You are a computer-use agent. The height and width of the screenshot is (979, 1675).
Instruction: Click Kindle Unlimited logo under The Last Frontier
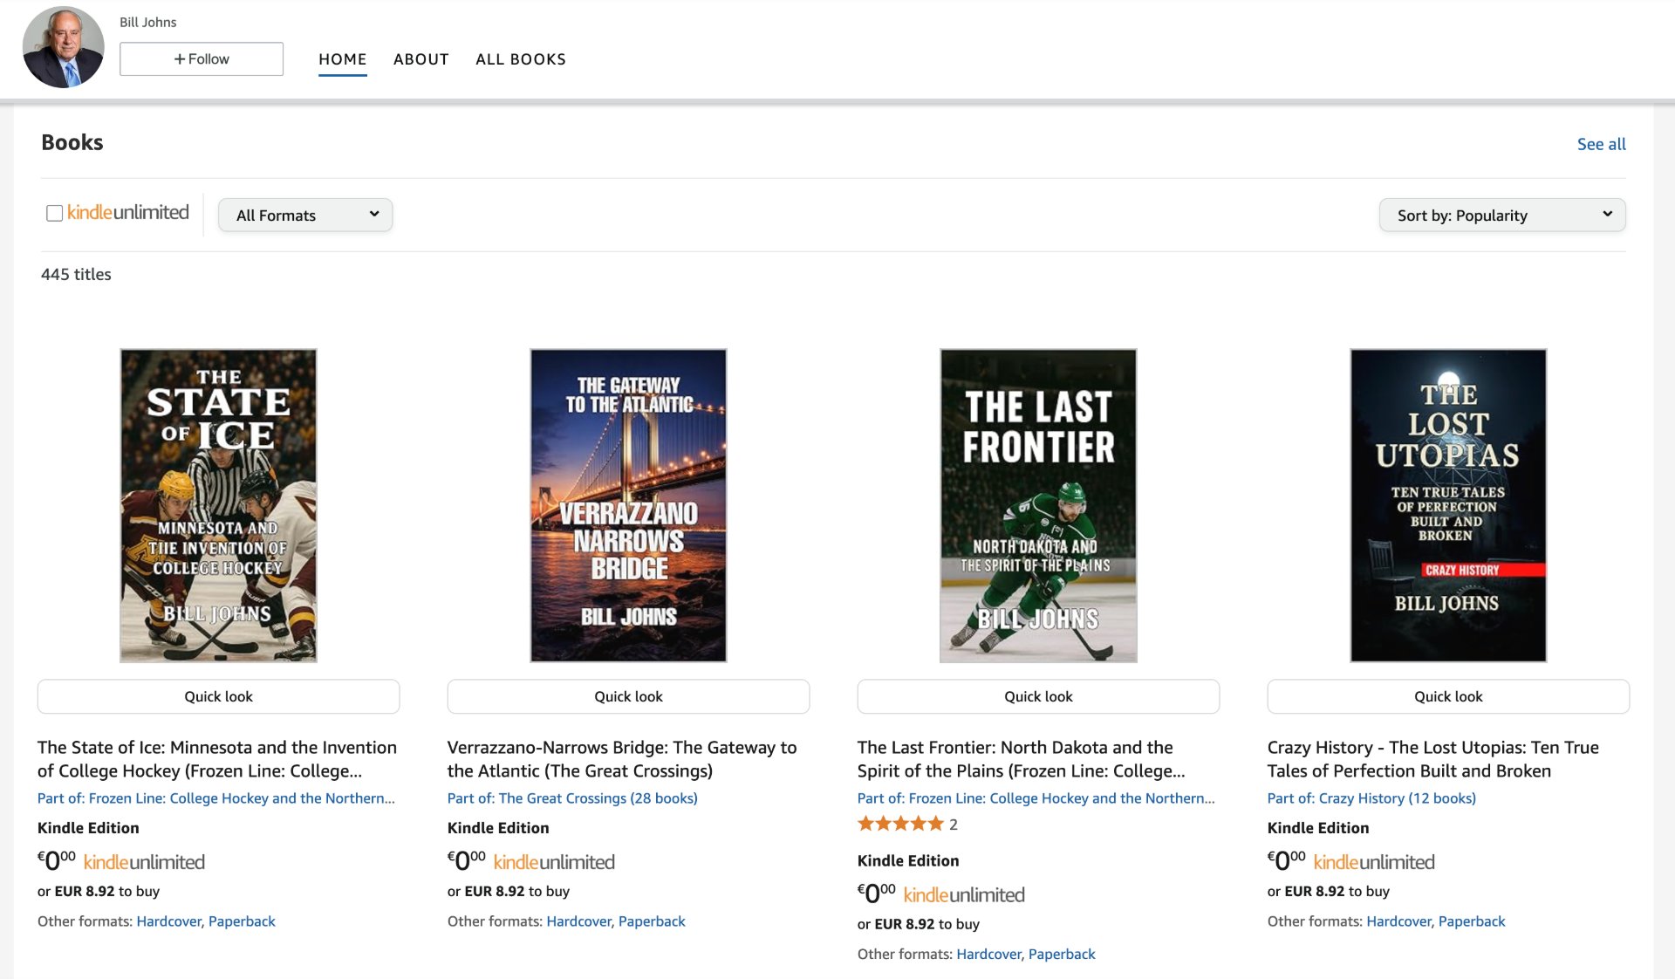[964, 895]
